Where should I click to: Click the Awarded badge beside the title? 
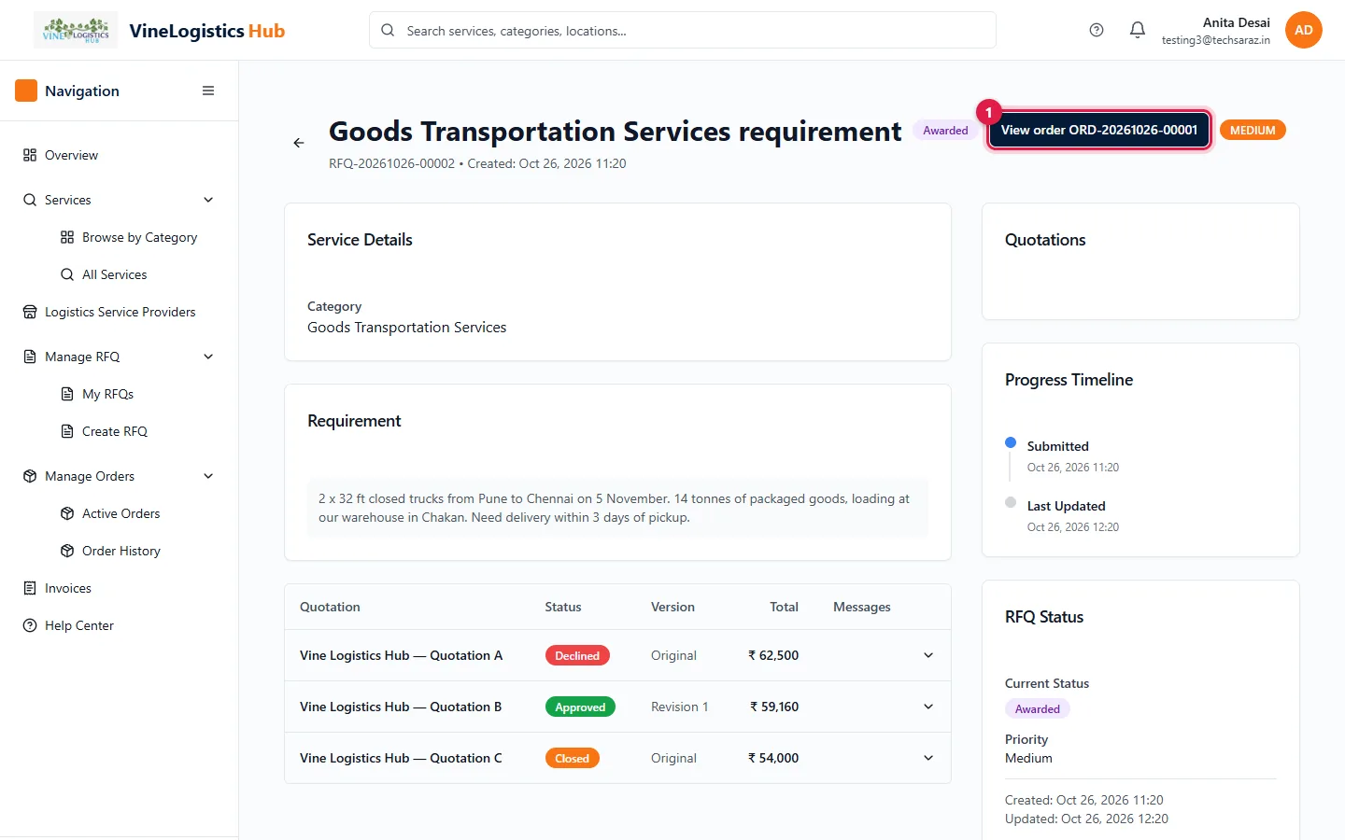point(945,131)
